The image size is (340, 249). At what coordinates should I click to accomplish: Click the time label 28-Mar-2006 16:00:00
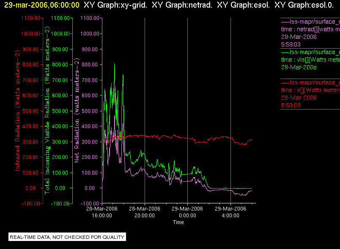(x=102, y=212)
